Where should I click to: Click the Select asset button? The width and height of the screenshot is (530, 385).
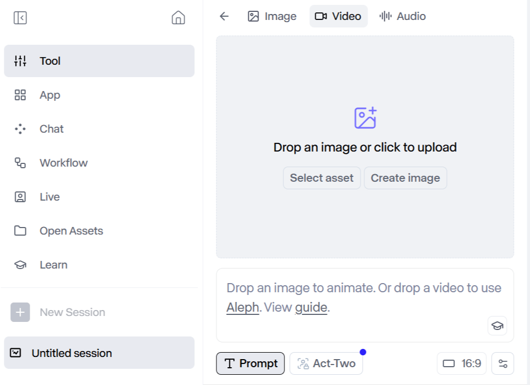322,177
